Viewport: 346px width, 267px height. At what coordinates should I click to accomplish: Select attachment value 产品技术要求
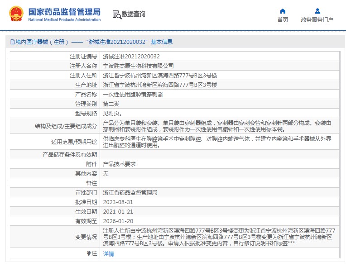(120, 164)
